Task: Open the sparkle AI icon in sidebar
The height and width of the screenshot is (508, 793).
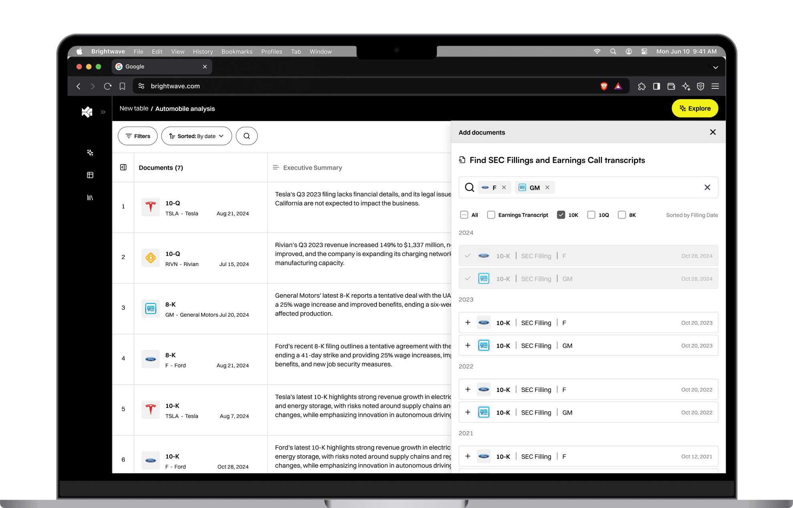Action: click(x=90, y=153)
